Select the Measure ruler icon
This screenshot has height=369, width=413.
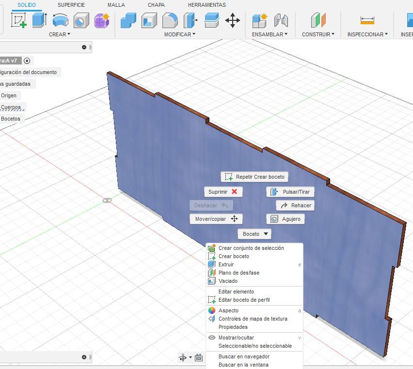[x=367, y=20]
